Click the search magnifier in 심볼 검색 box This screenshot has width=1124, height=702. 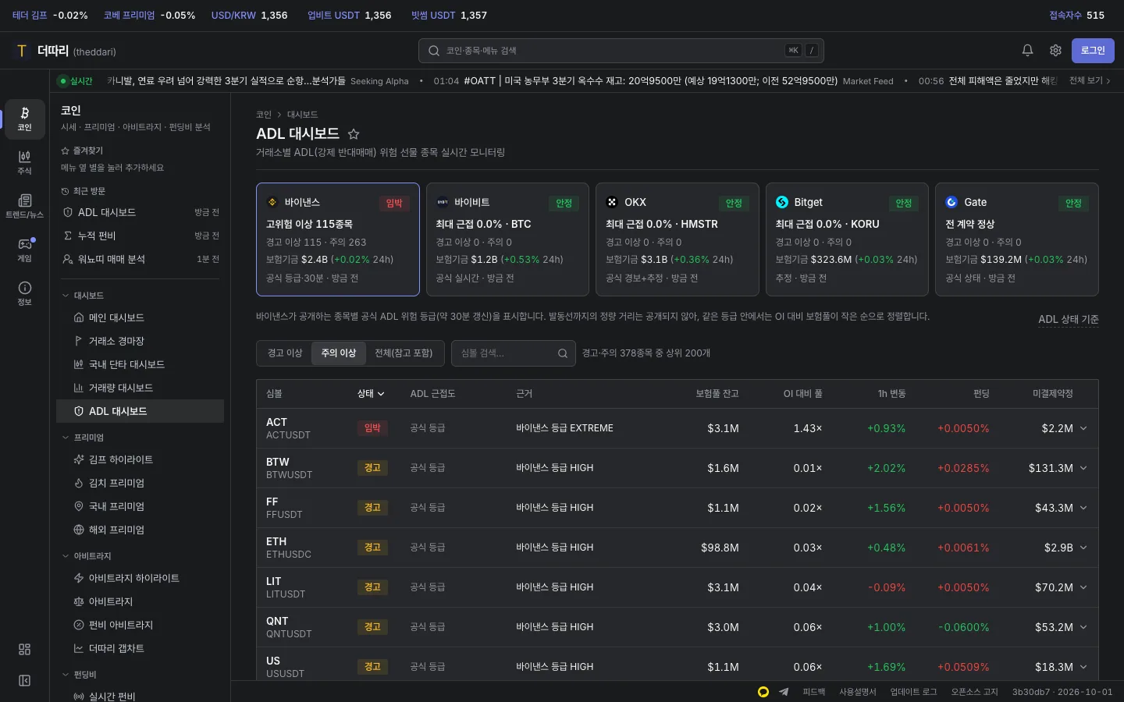(x=562, y=353)
